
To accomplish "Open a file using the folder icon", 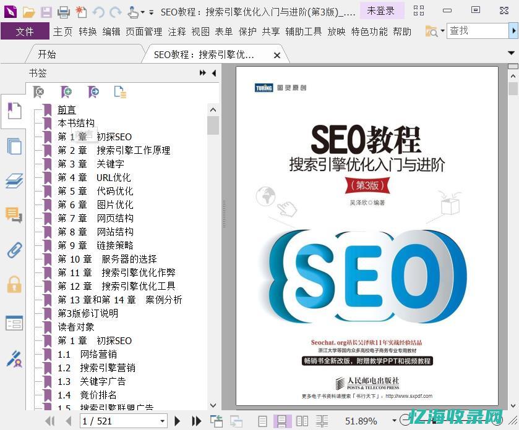I will click(28, 12).
